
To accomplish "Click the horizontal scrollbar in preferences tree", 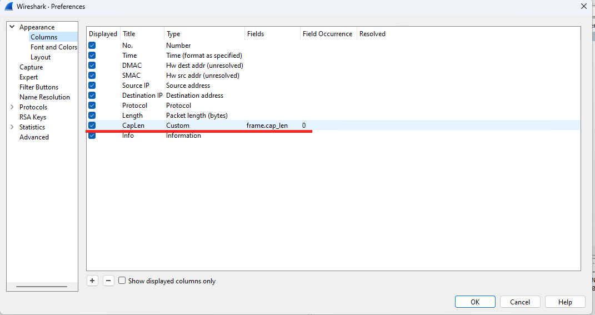I will (42, 287).
